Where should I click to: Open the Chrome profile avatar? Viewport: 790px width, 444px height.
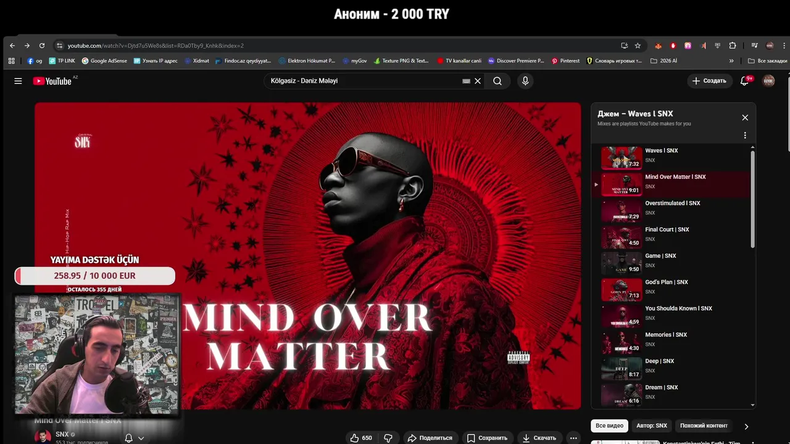770,46
